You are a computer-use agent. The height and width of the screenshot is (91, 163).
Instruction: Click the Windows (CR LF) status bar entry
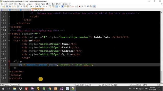point(135,85)
